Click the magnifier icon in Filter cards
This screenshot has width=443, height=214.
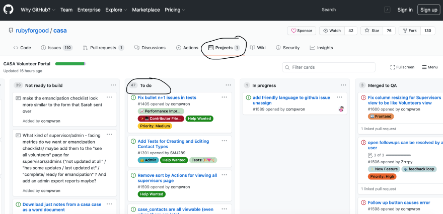(x=287, y=67)
